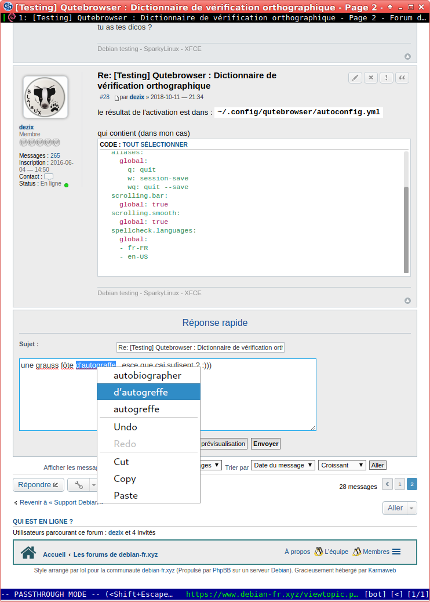Edit post #28 with pencil icon
430x602 pixels.
[x=355, y=78]
